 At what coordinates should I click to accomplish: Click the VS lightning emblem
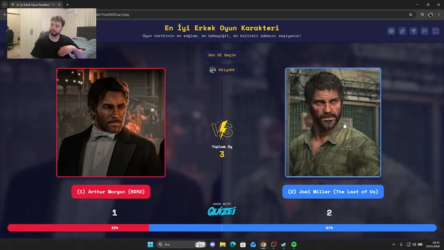click(222, 130)
